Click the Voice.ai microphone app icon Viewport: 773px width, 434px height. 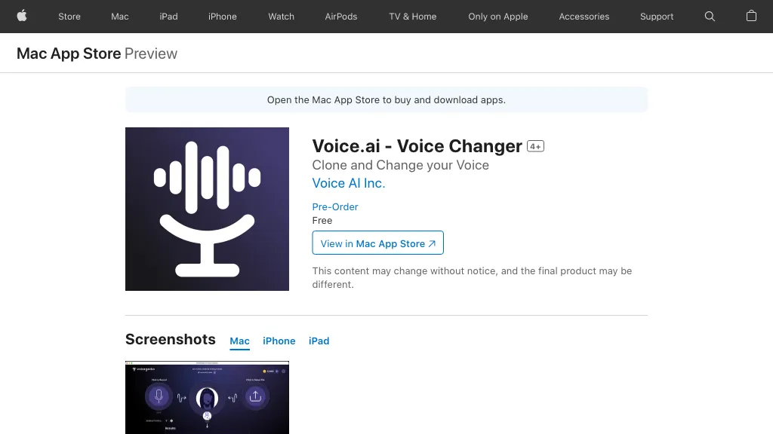coord(207,209)
